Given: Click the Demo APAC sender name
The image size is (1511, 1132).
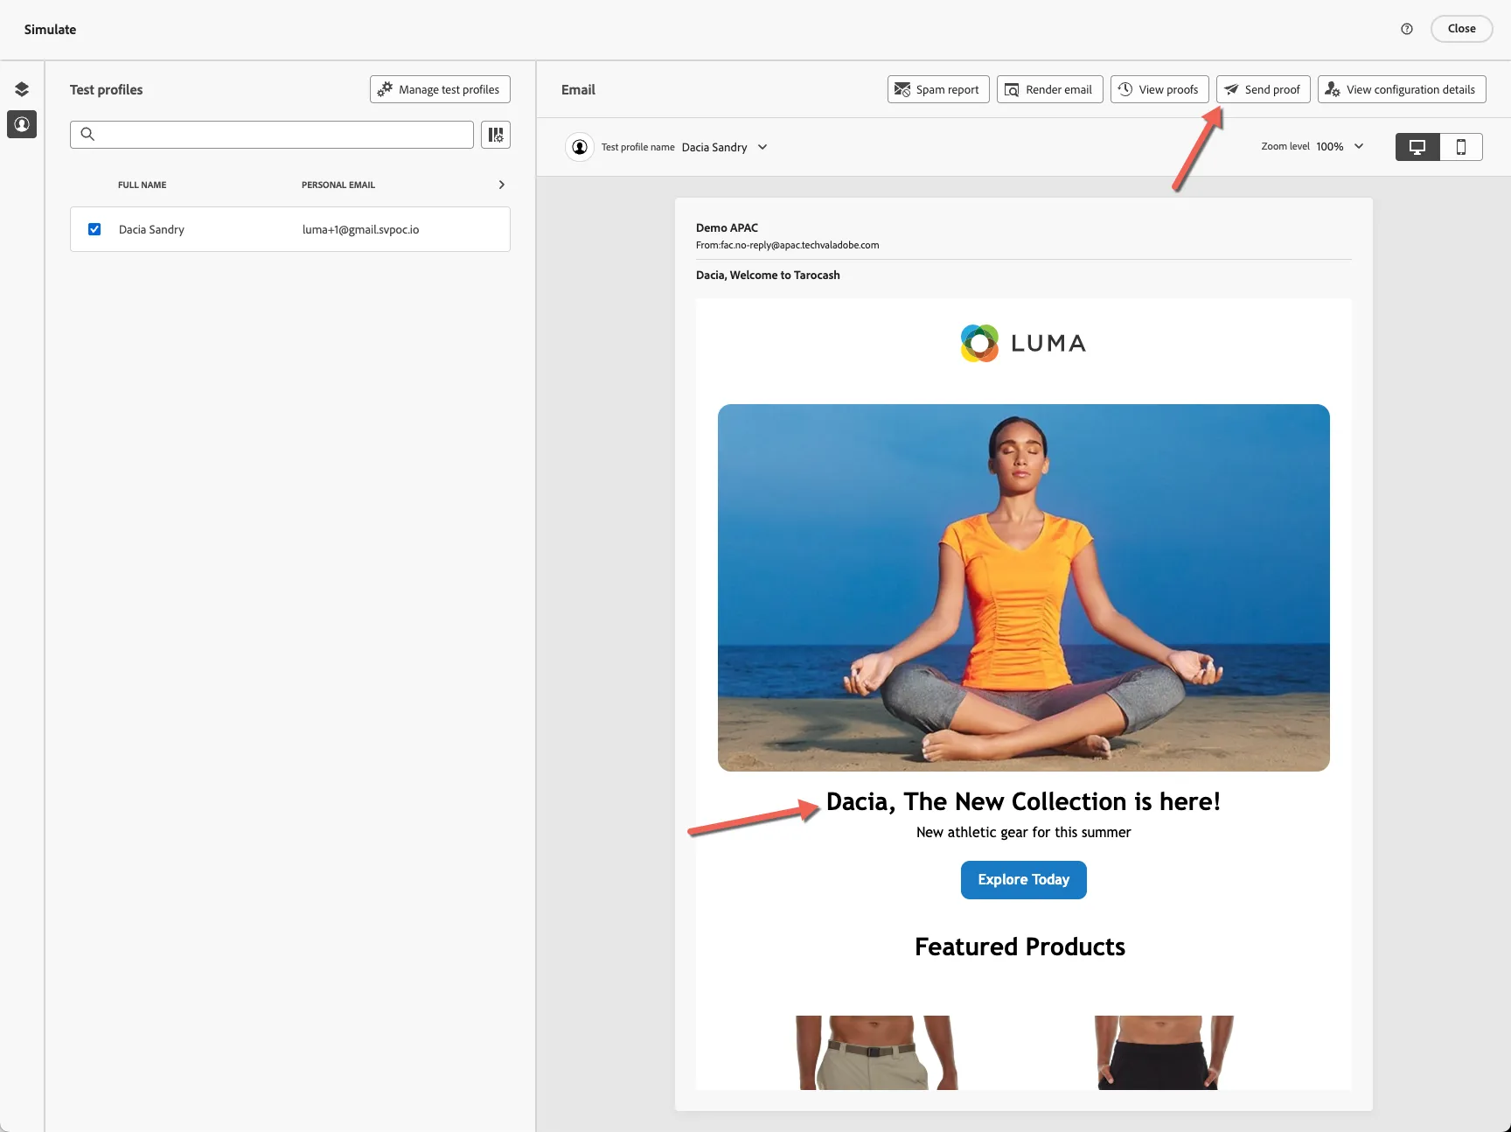Looking at the screenshot, I should pyautogui.click(x=727, y=227).
